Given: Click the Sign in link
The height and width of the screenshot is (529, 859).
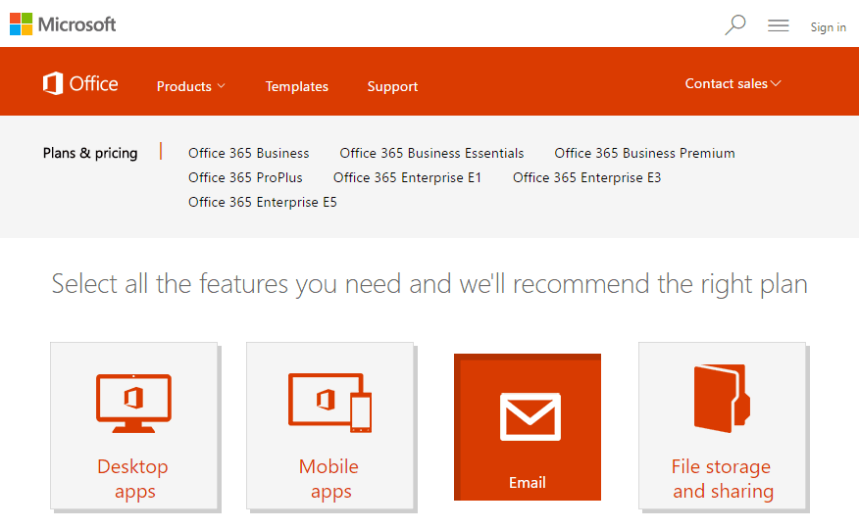Looking at the screenshot, I should pyautogui.click(x=828, y=26).
